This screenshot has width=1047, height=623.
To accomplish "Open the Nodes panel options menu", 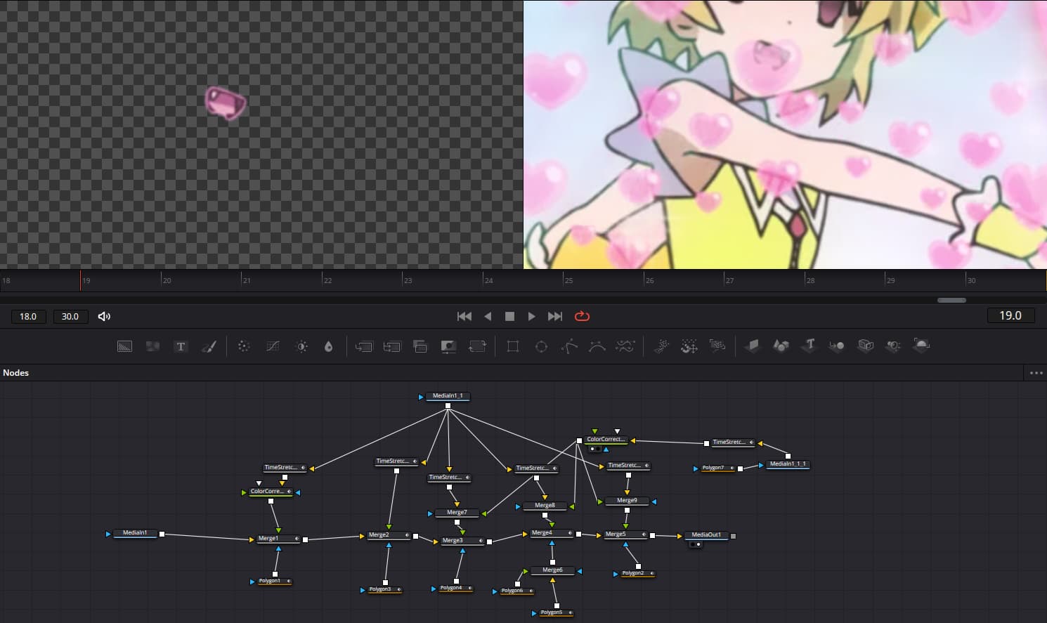I will [x=1036, y=373].
